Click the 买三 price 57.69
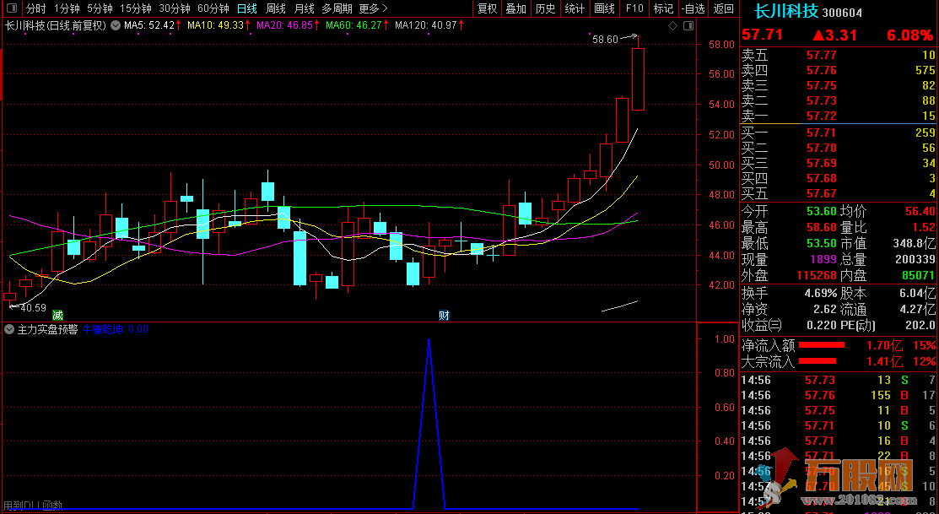Screen dimensions: 939x514 pos(822,163)
